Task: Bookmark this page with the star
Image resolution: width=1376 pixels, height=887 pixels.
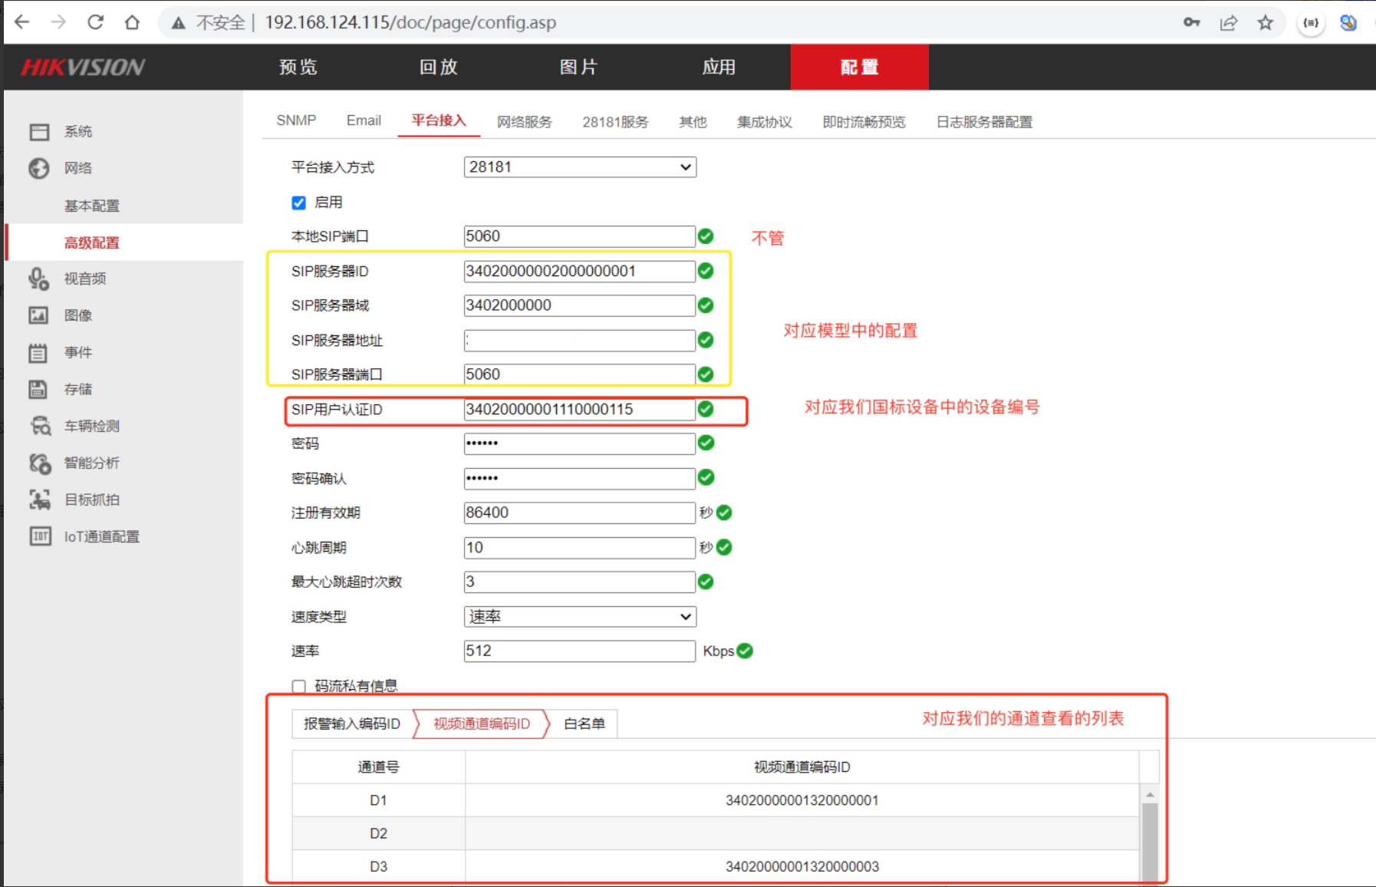Action: [1266, 22]
